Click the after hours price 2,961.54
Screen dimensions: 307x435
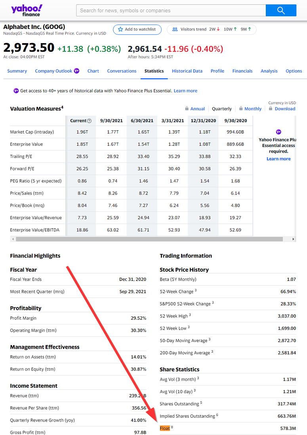(x=145, y=49)
